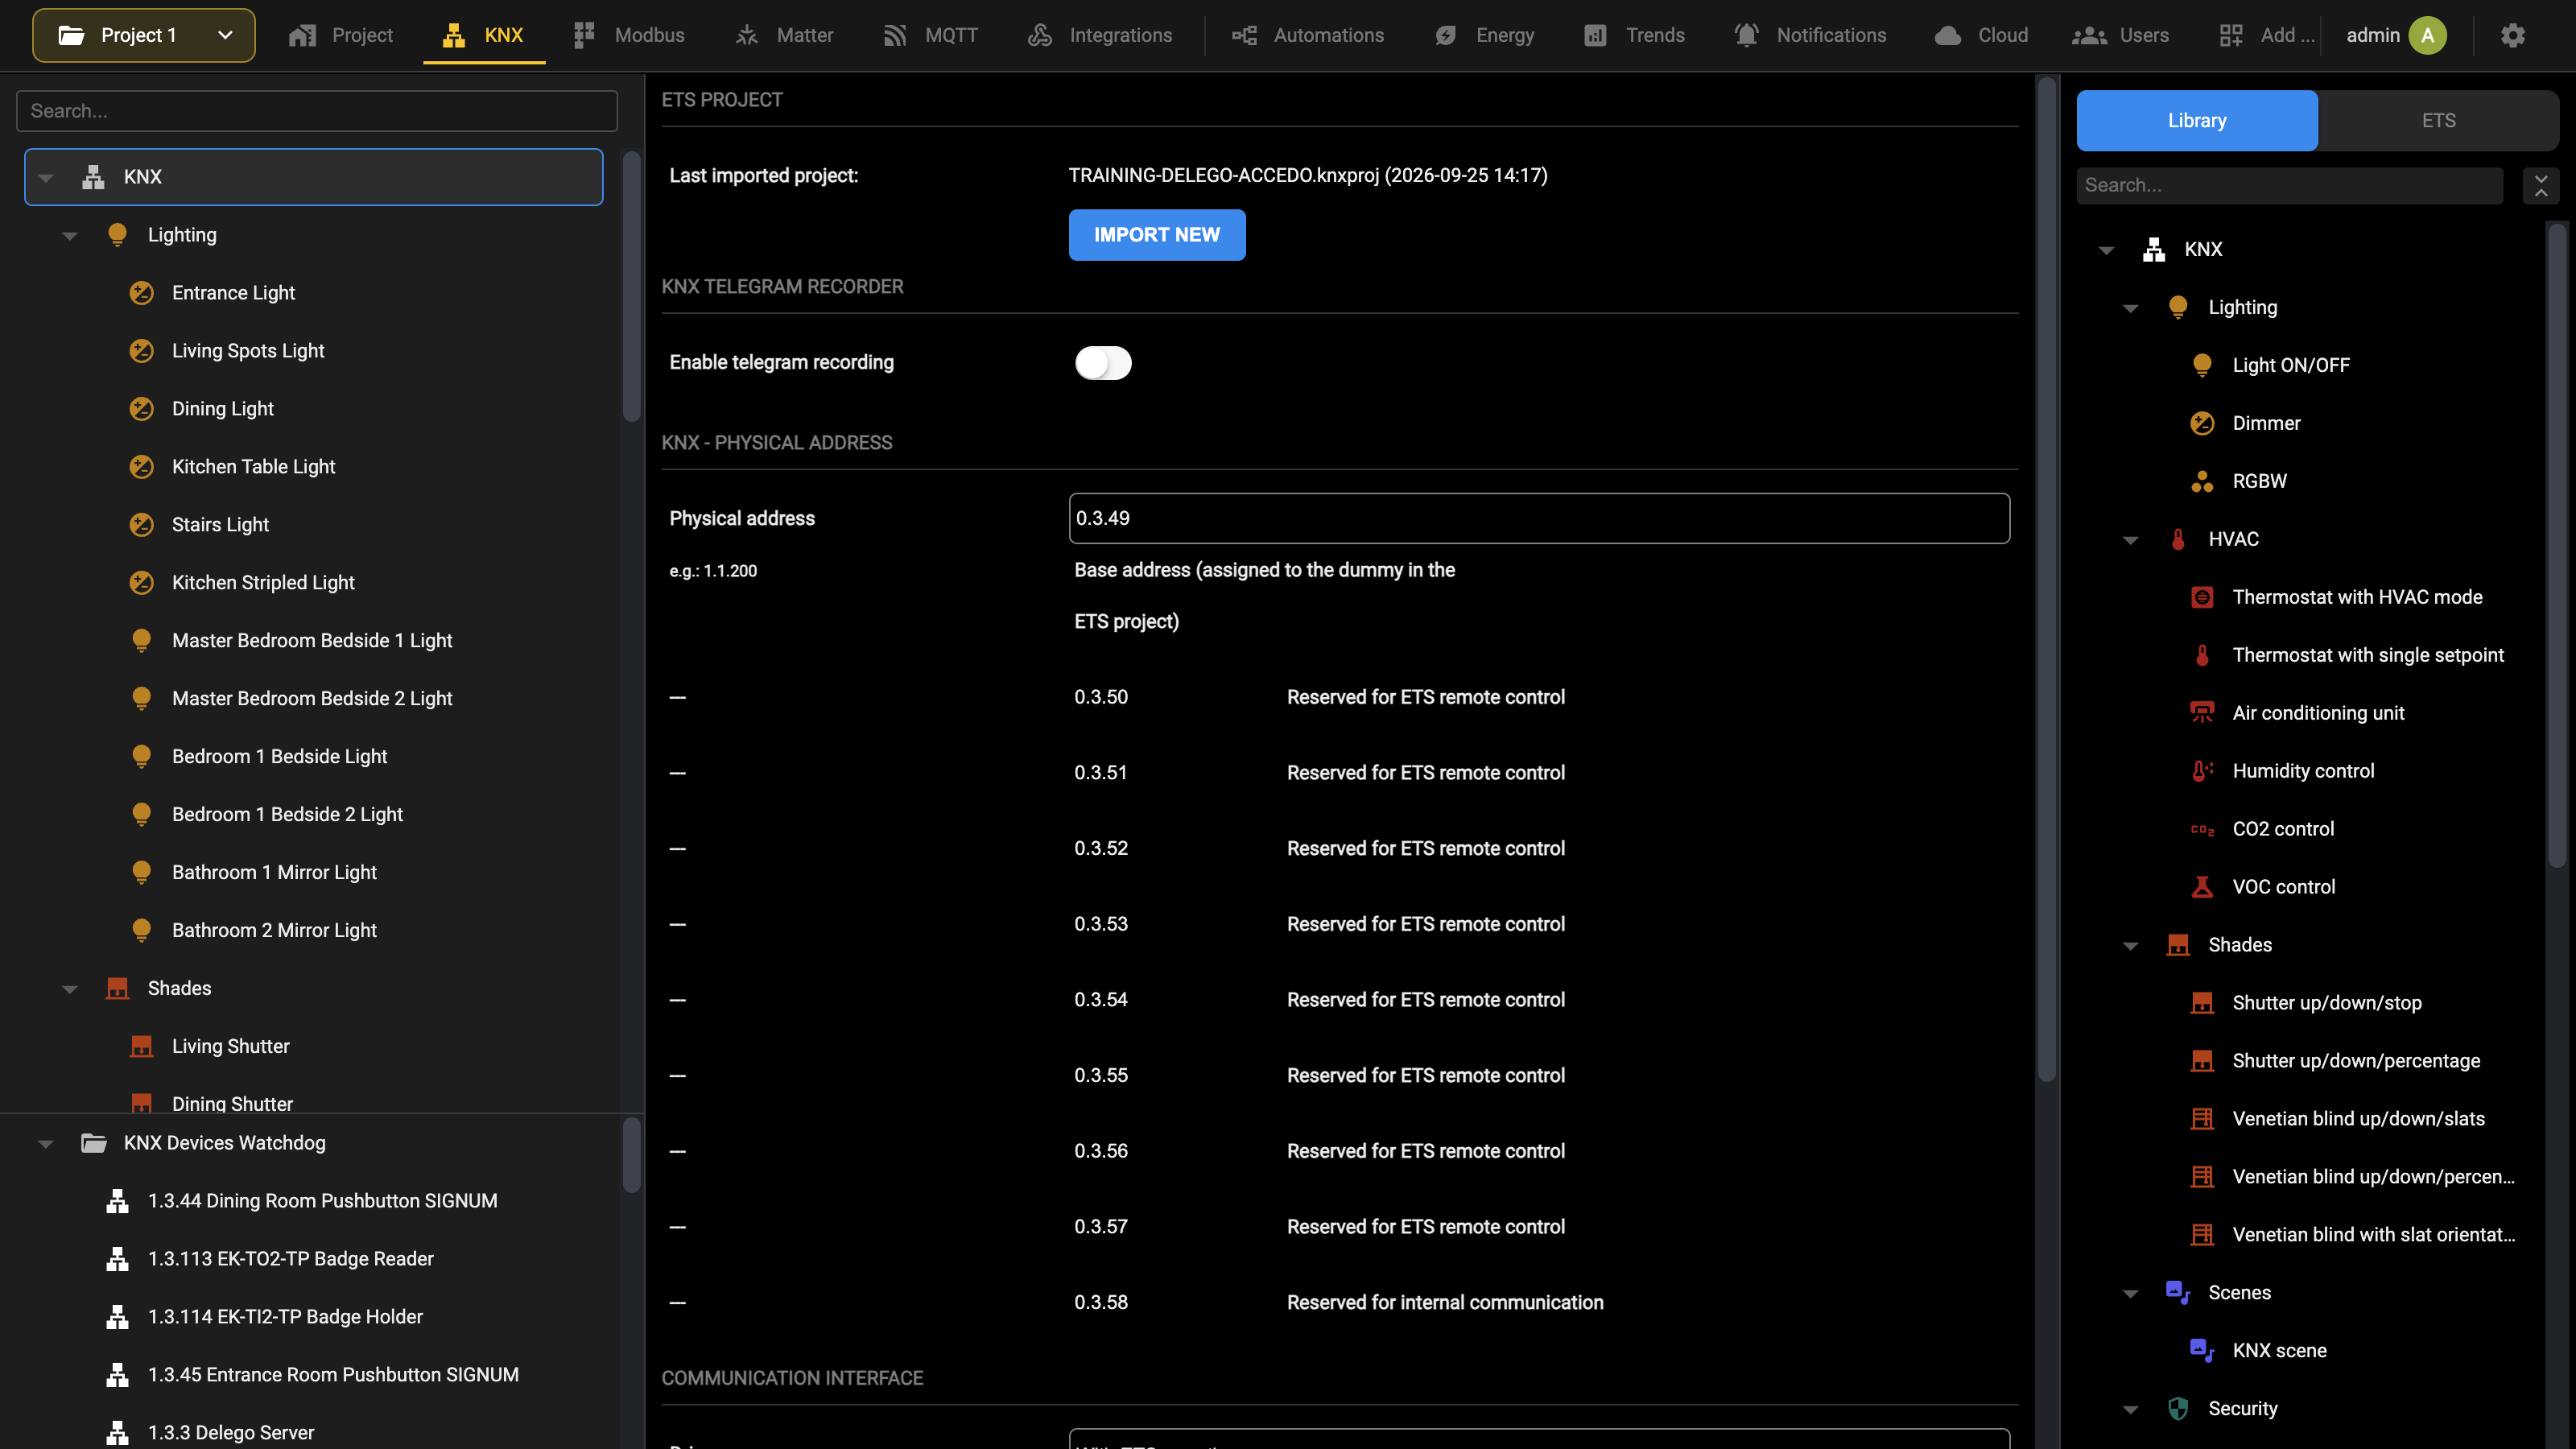Viewport: 2576px width, 1449px height.
Task: Open the Modbus tab
Action: click(x=629, y=35)
